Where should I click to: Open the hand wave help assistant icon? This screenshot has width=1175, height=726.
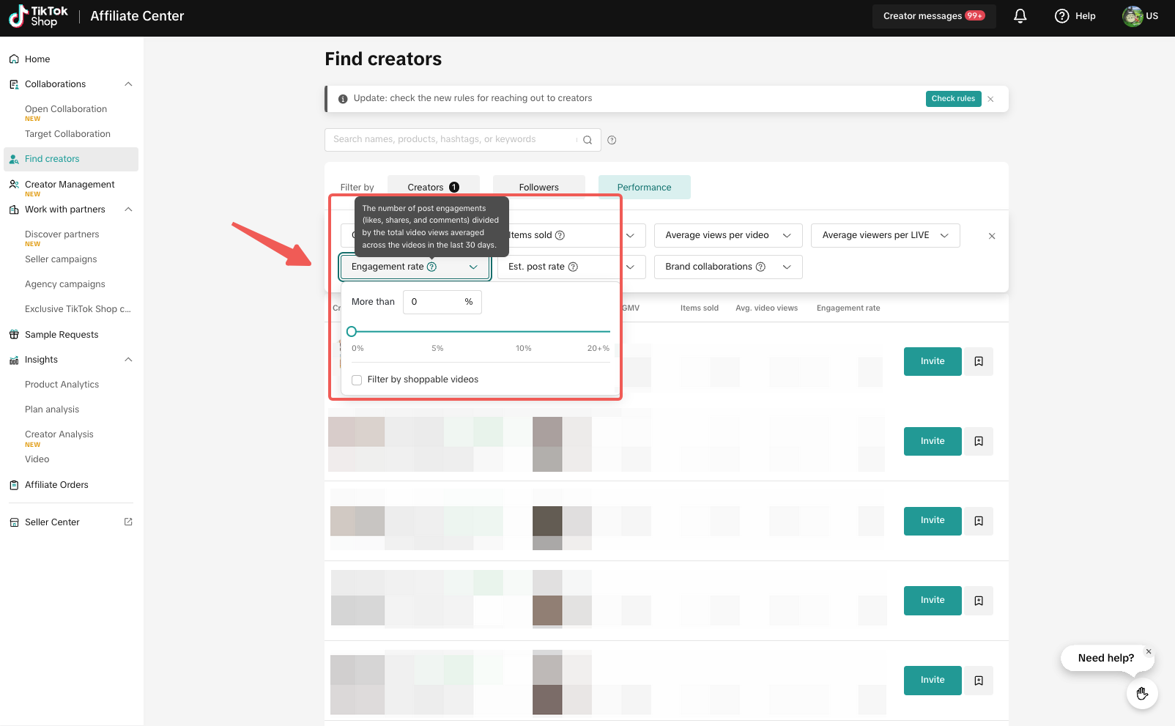(1142, 693)
